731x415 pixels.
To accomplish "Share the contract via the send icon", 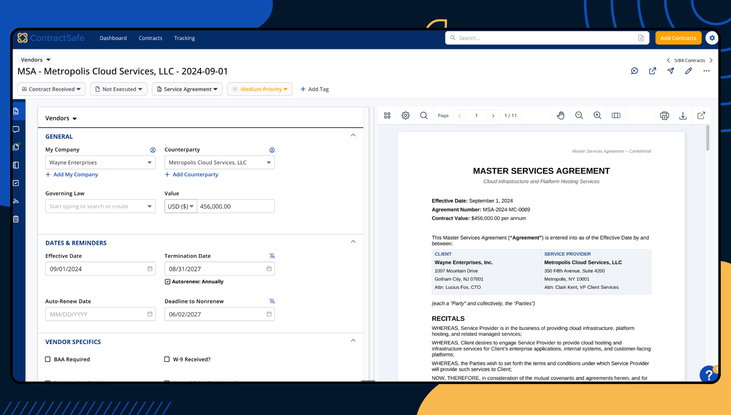I will click(670, 71).
